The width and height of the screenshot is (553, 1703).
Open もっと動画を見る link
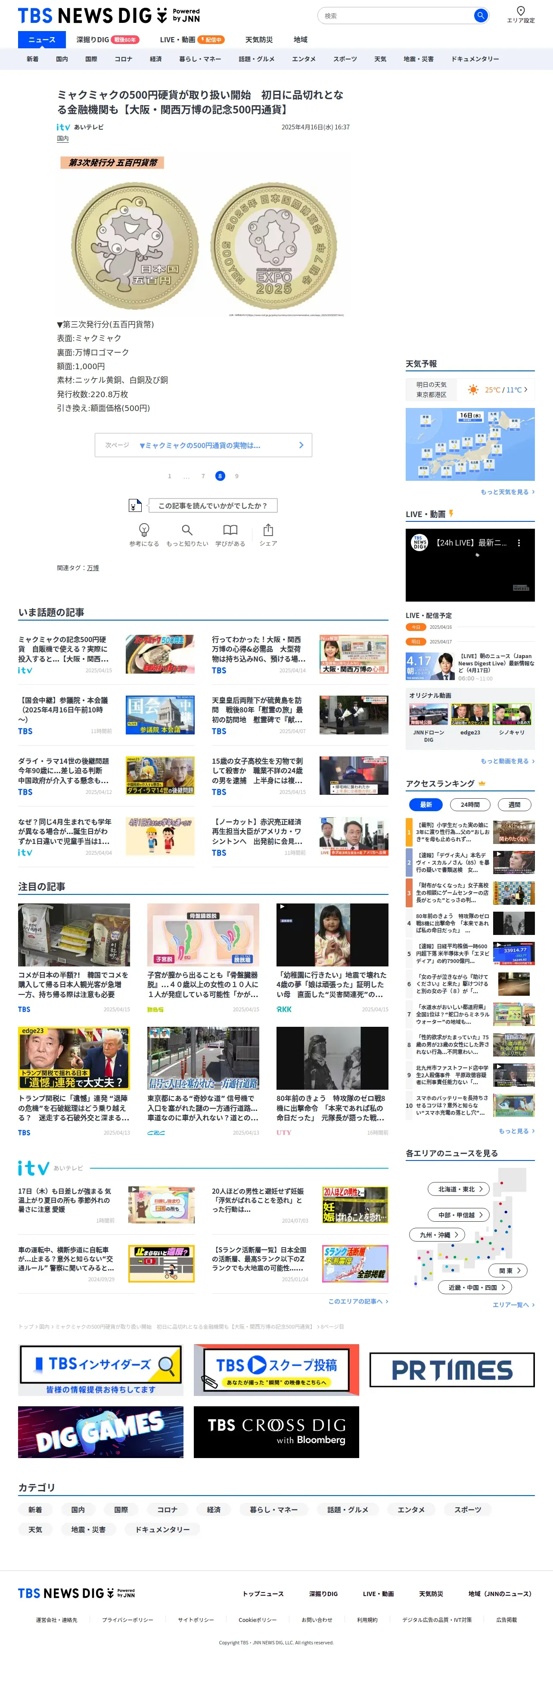tap(507, 761)
